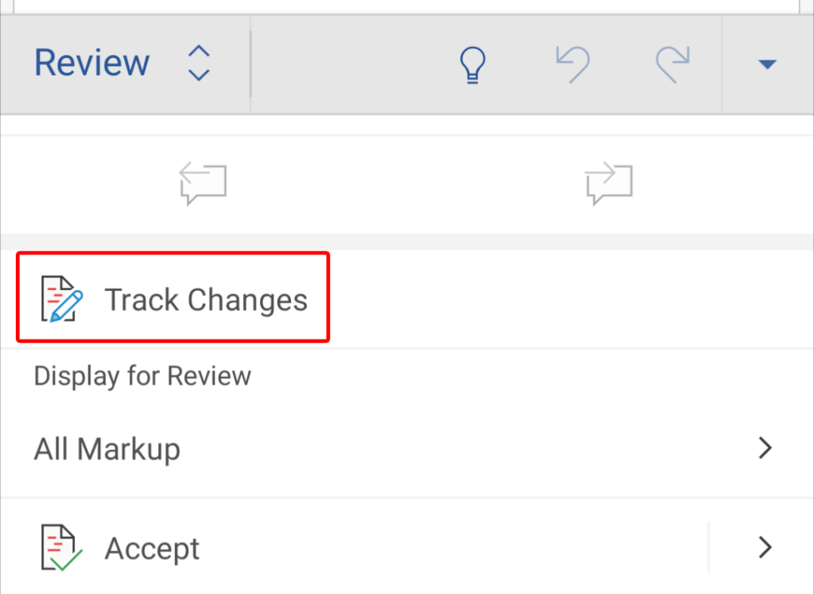This screenshot has width=814, height=594.
Task: Click the lightbulb Tell Me icon
Action: click(472, 64)
